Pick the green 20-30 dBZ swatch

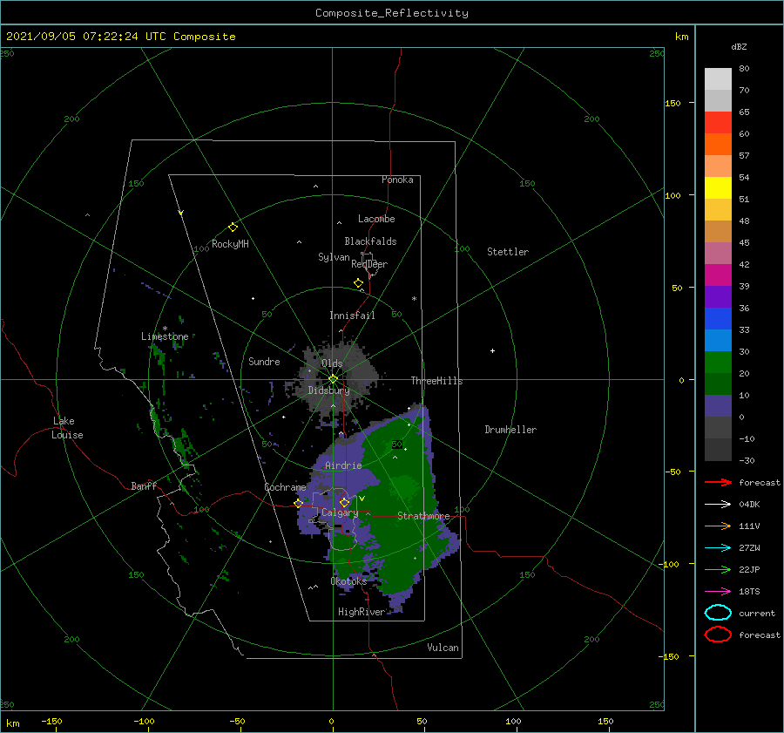(718, 363)
